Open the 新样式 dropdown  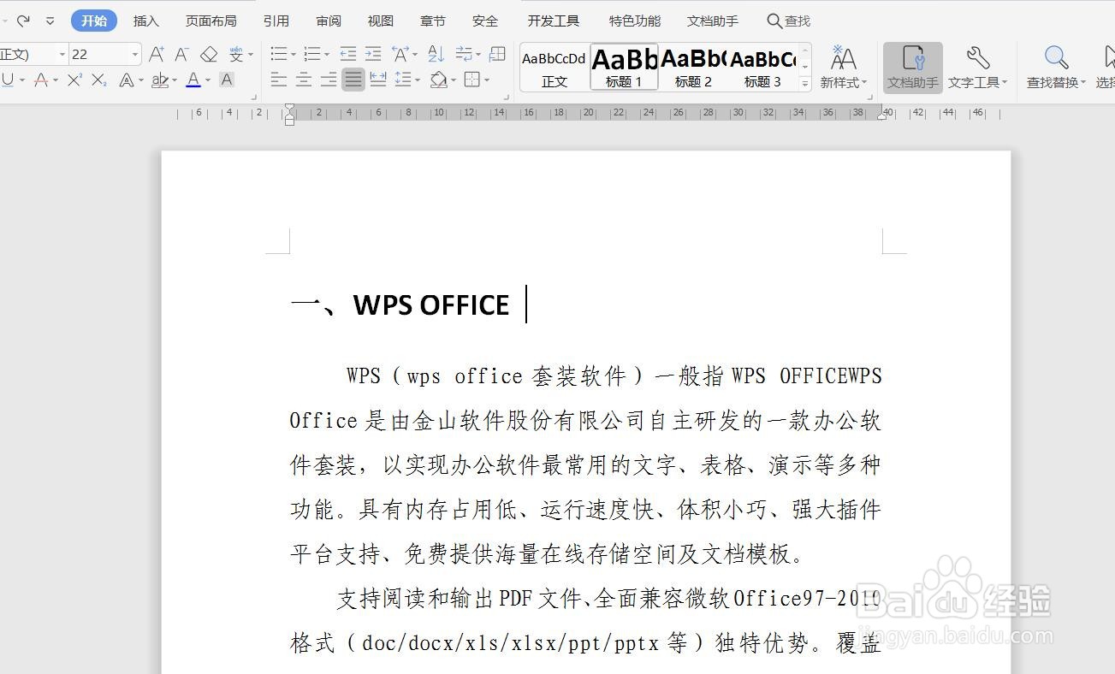(844, 68)
